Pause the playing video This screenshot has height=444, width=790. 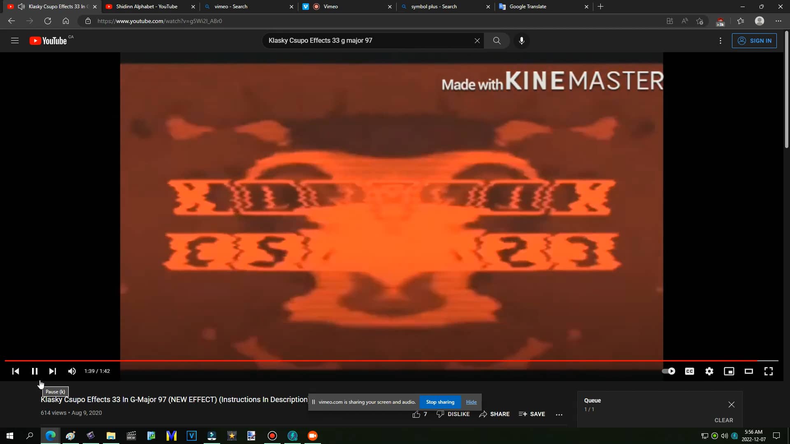tap(35, 371)
